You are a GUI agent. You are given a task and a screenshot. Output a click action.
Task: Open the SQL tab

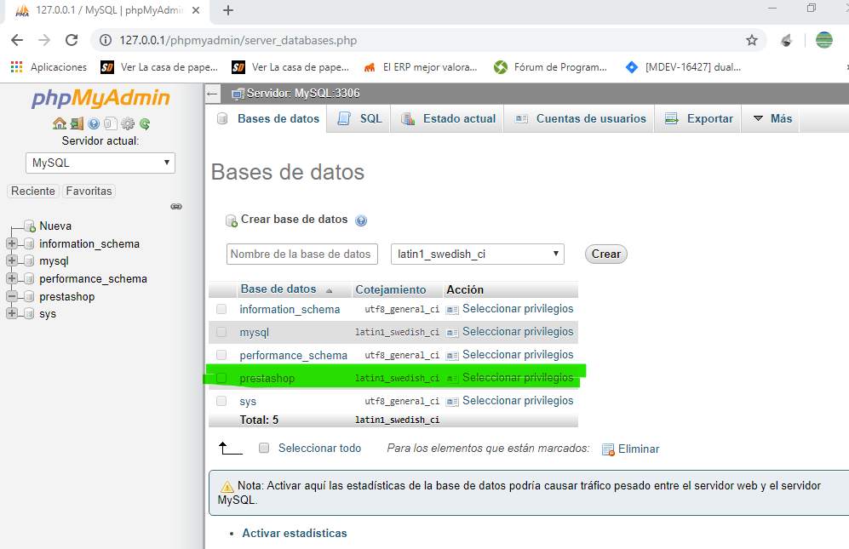(x=359, y=118)
